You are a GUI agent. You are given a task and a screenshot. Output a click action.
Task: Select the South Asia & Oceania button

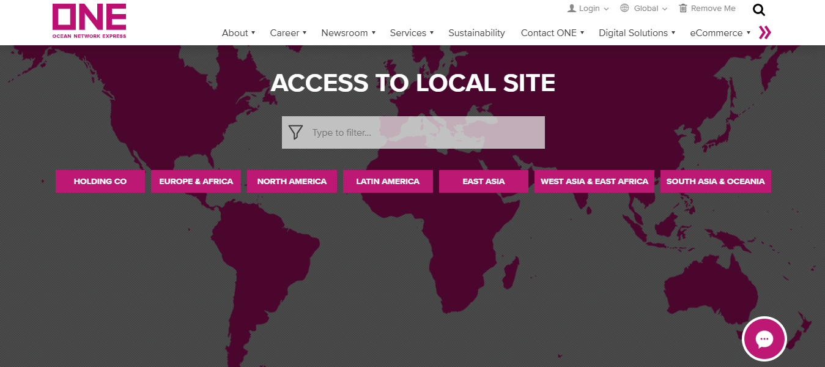(716, 182)
